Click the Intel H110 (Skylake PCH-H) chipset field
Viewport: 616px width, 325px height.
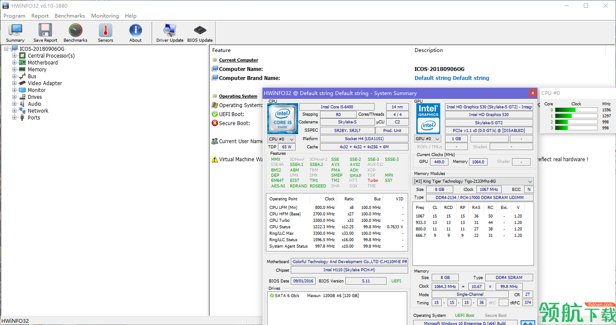[349, 270]
